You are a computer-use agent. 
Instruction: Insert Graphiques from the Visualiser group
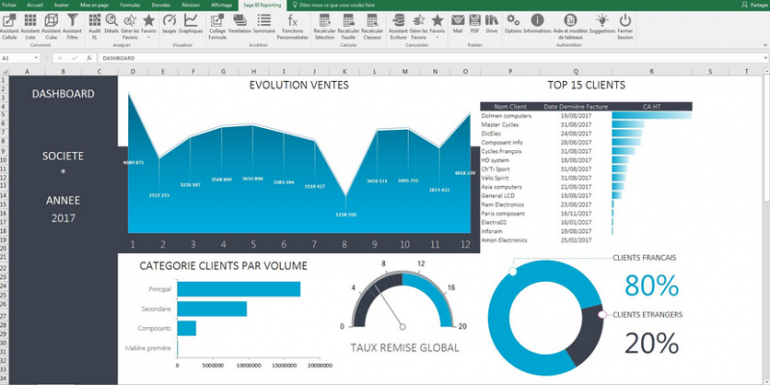coord(191,24)
